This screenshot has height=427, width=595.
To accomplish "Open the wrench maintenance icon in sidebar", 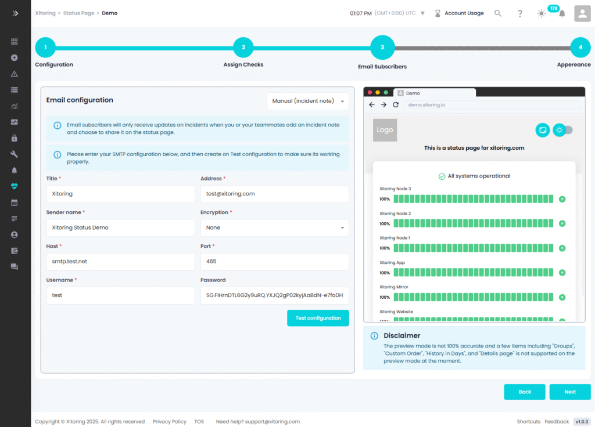I will (15, 154).
